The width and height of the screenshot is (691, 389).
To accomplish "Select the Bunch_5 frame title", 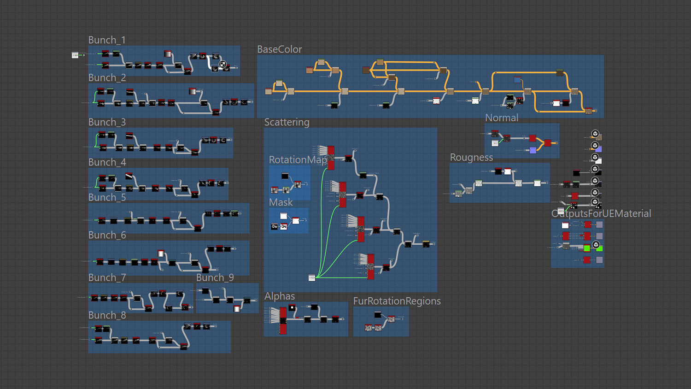I will 107,197.
